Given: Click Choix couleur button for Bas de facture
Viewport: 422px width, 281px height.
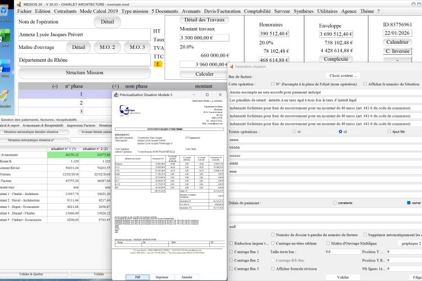Looking at the screenshot, I should [343, 76].
